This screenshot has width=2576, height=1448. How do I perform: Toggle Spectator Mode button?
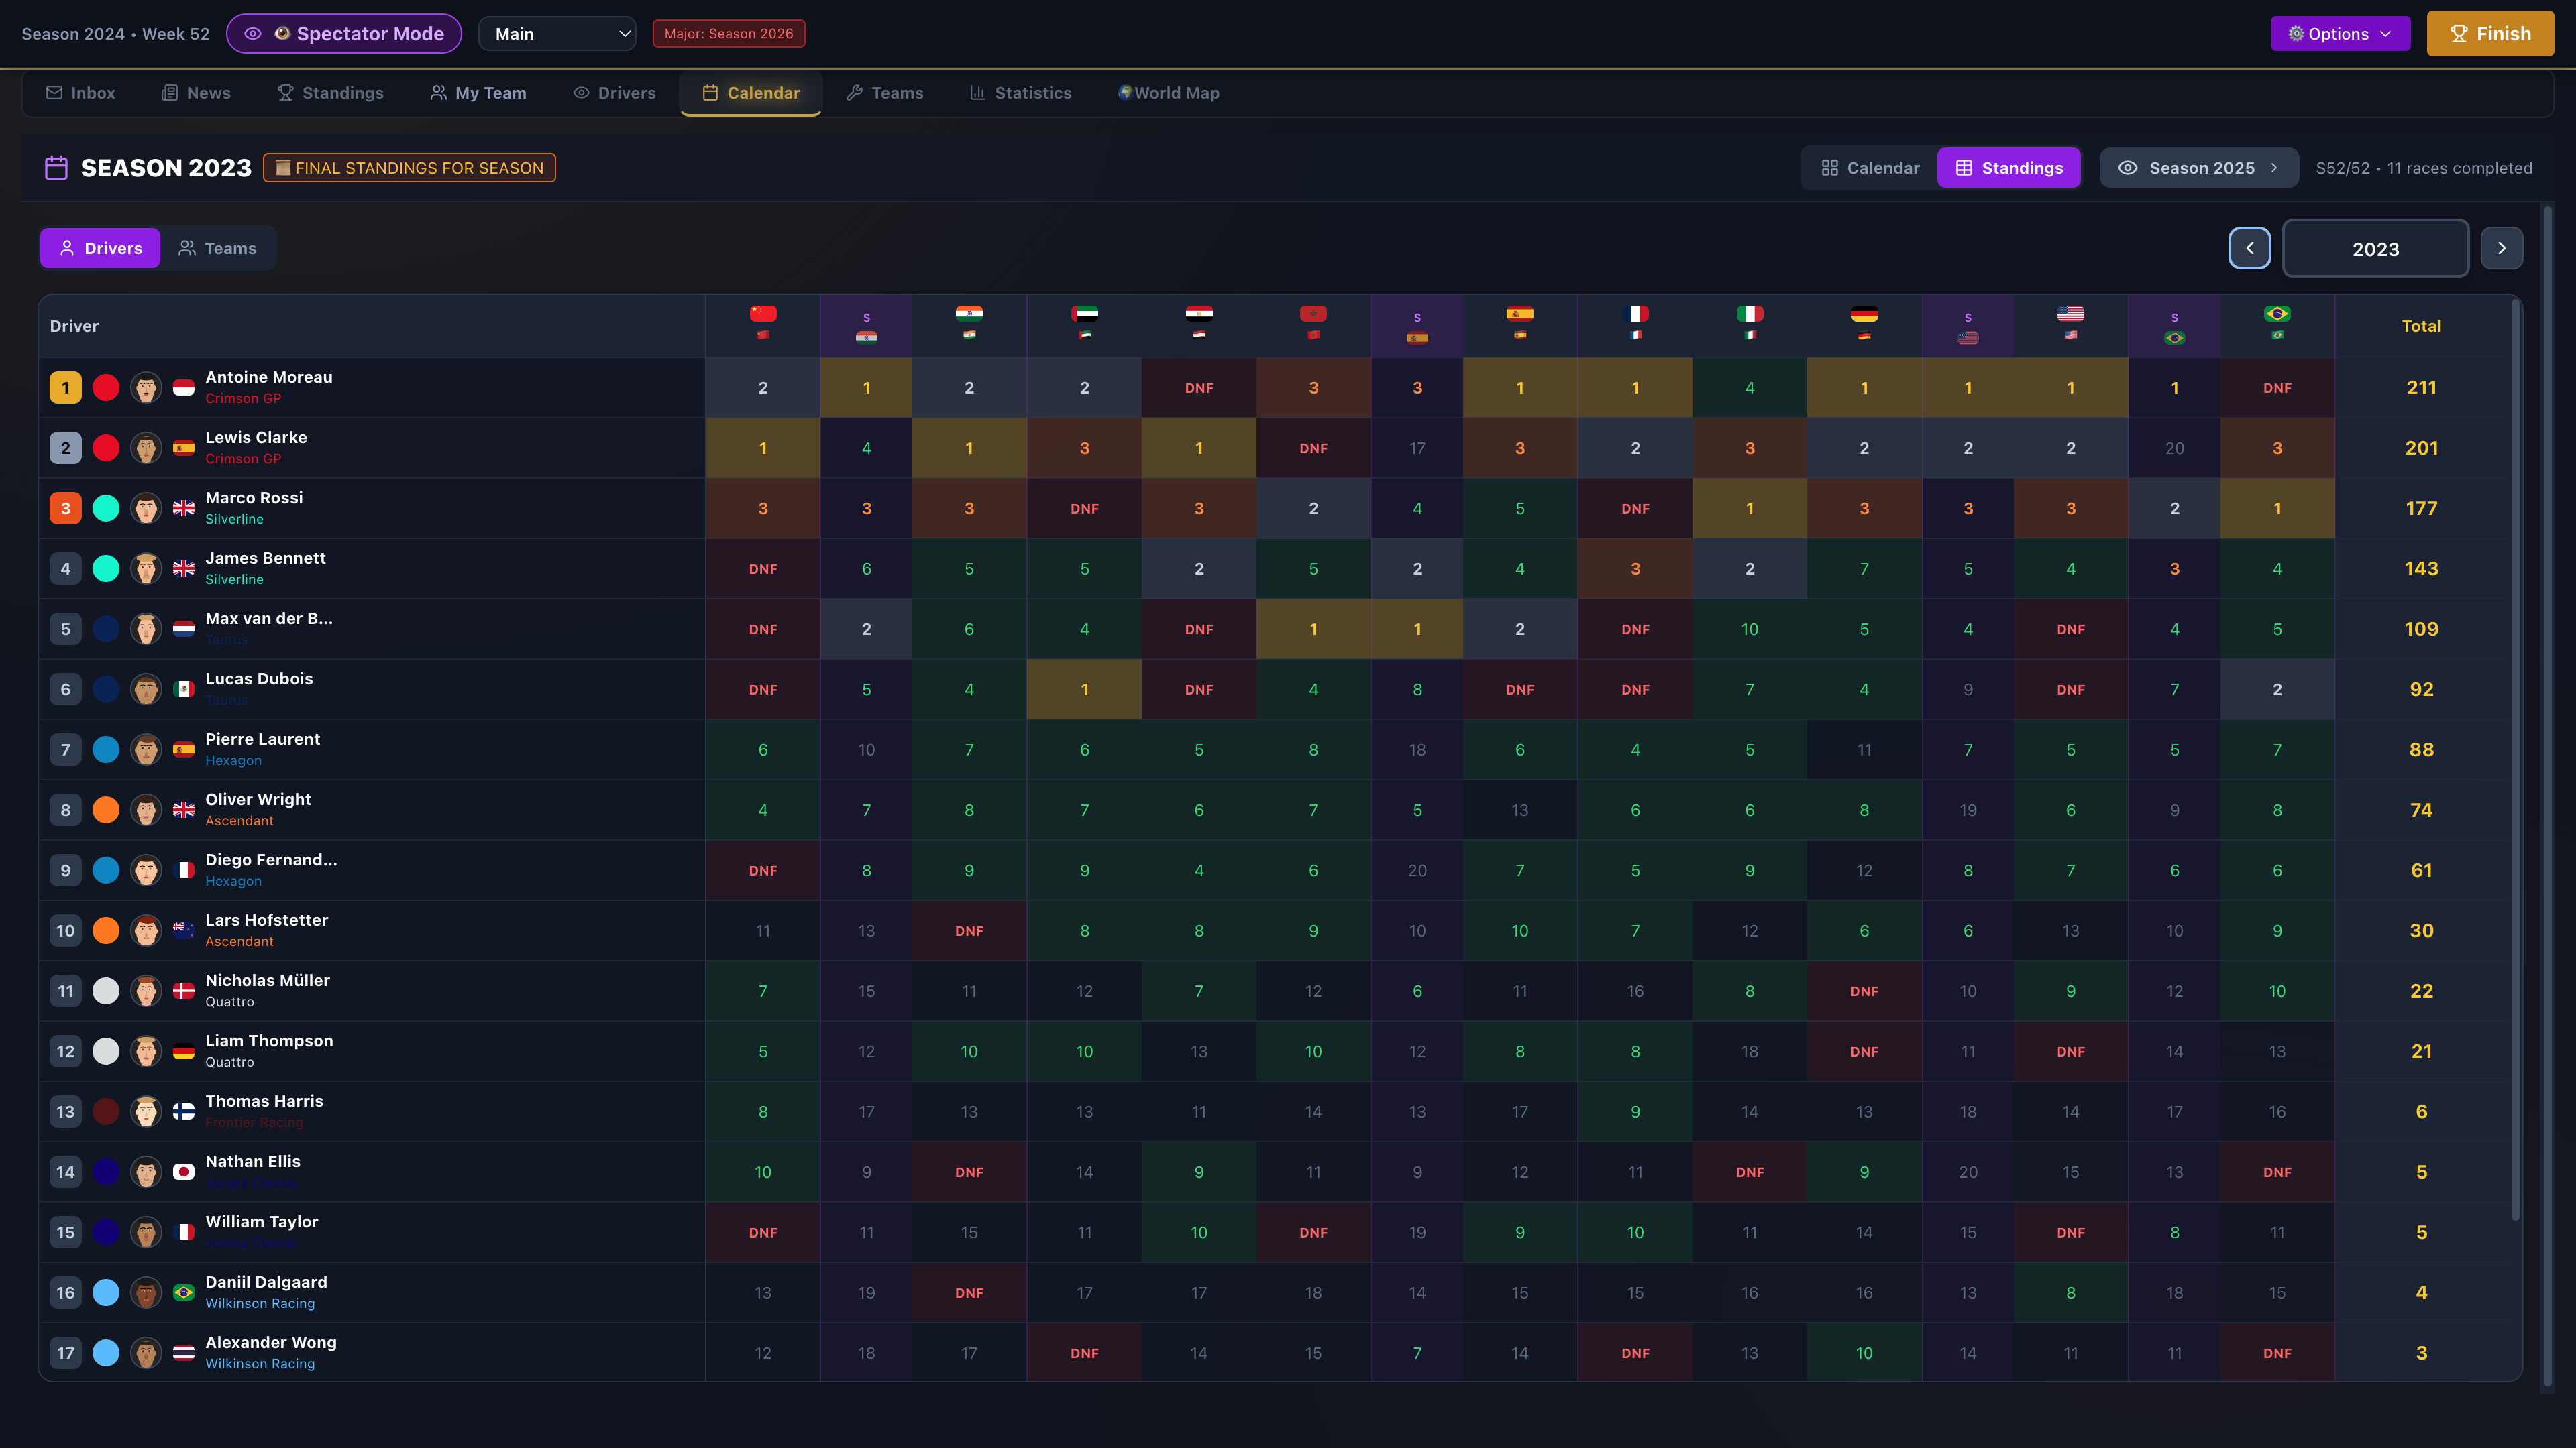coord(344,34)
